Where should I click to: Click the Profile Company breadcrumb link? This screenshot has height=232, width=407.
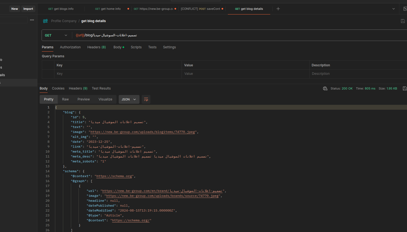[x=64, y=21]
